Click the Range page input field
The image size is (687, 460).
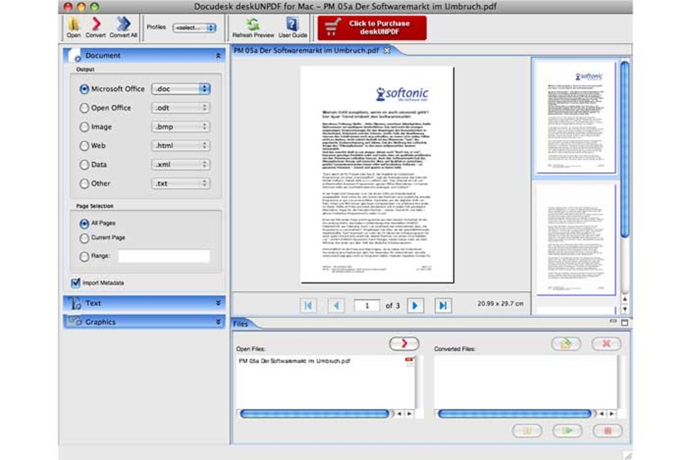click(164, 256)
